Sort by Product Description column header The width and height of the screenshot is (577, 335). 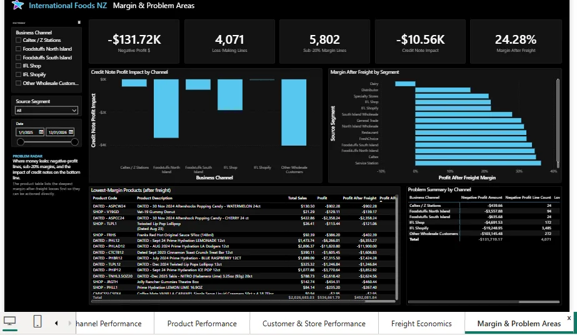point(154,198)
